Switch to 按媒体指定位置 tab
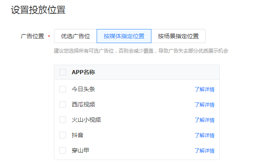Screen dimensions: 253x167 tap(124, 36)
